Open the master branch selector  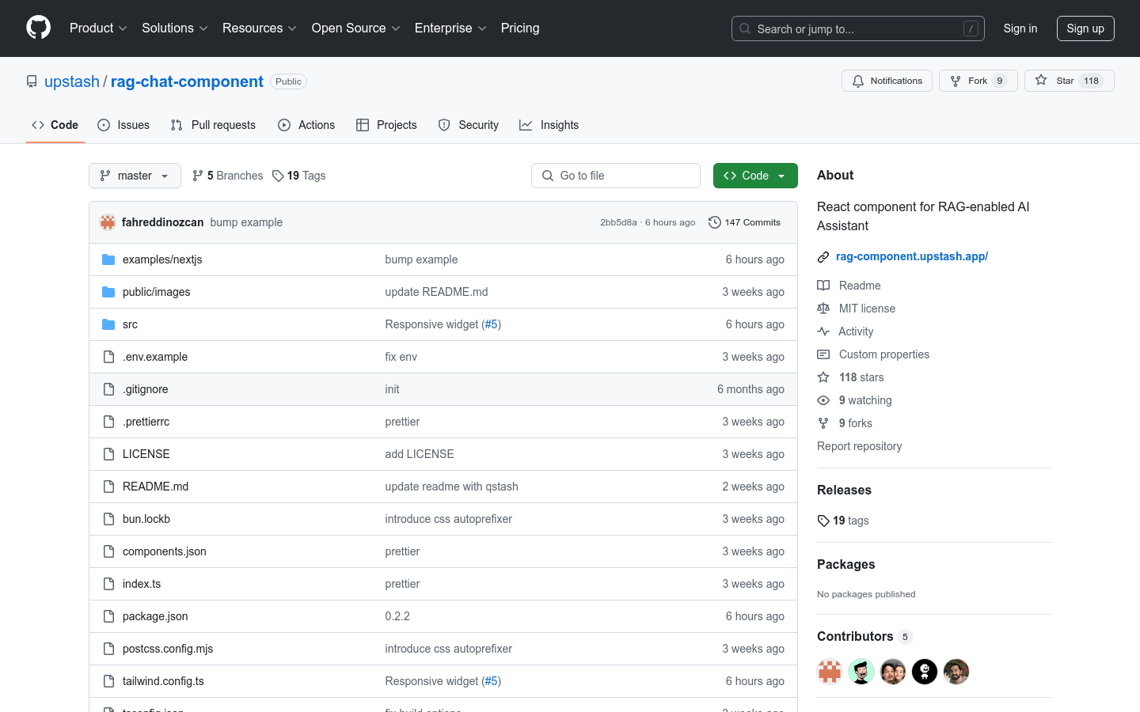point(134,175)
